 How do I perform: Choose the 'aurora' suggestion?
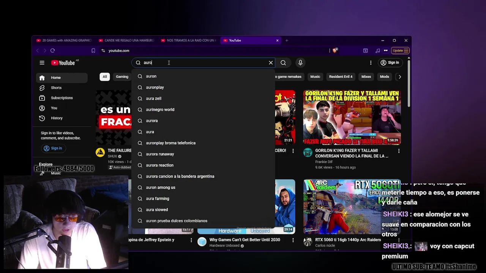tap(203, 121)
